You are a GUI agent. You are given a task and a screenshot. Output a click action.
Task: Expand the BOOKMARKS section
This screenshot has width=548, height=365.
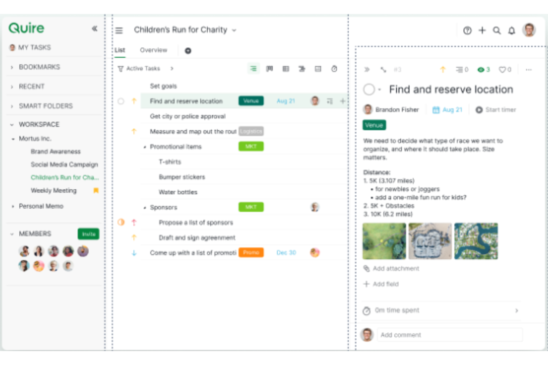click(12, 67)
